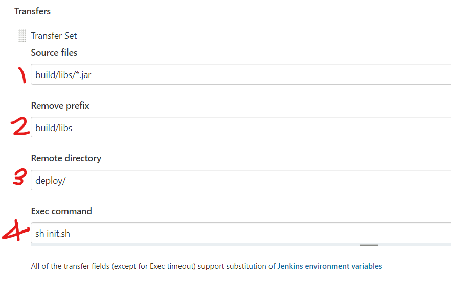Focus the Source files input field

pos(240,74)
